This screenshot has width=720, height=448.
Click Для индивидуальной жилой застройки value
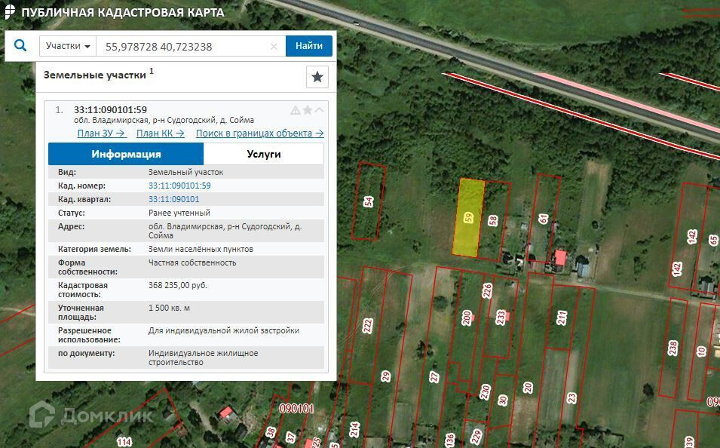click(224, 330)
